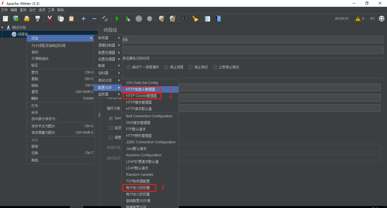Click the Paste clipboard icon

tap(71, 19)
